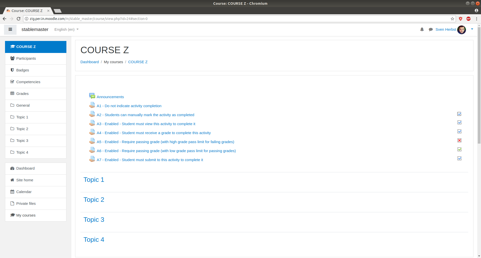Open assignment A6 low grade pass limit
This screenshot has width=481, height=258.
click(x=166, y=151)
